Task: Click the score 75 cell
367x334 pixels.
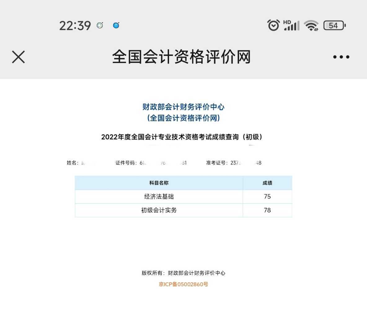Action: [x=267, y=196]
